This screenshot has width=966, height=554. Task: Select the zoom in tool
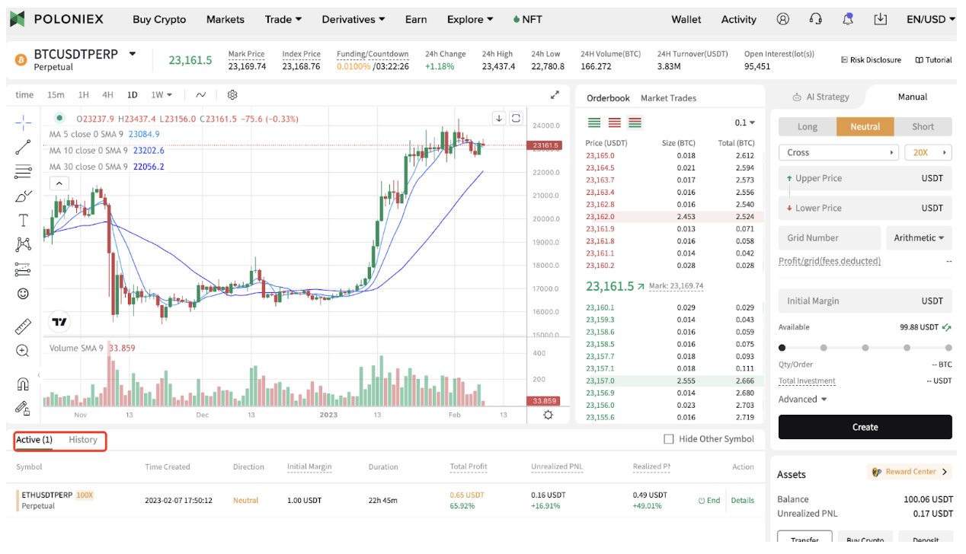click(23, 351)
